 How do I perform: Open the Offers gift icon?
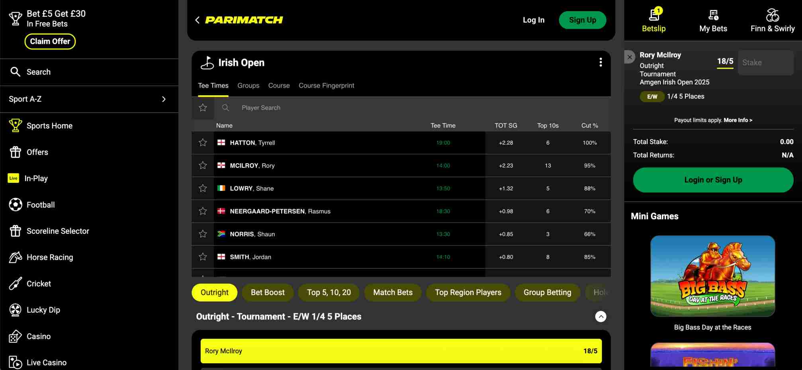tap(15, 152)
